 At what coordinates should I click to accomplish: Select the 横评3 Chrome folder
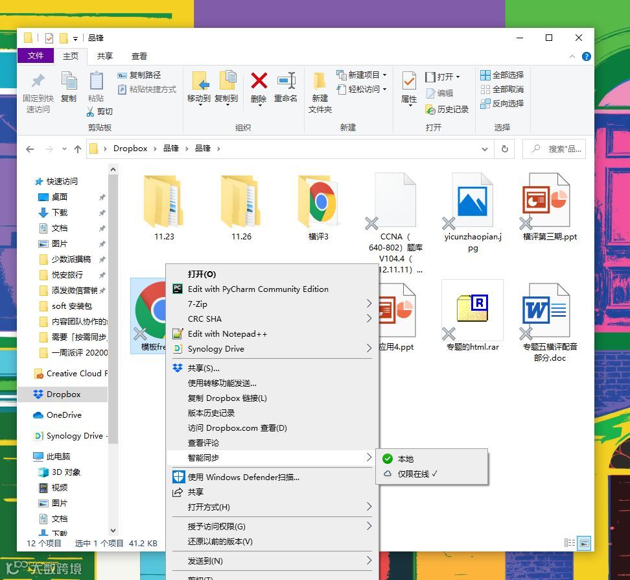[x=318, y=208]
